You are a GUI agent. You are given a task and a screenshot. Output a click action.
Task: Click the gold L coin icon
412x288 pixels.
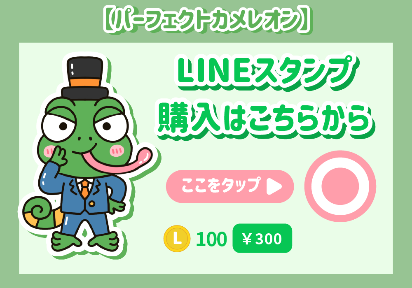(177, 239)
